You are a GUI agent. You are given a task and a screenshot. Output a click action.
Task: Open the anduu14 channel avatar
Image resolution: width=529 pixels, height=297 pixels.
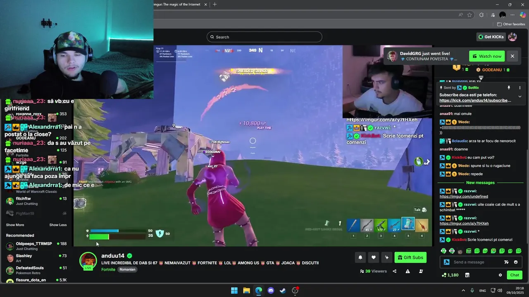click(x=88, y=261)
